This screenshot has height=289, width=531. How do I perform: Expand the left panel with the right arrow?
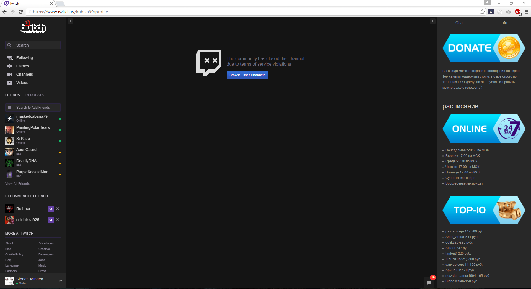[433, 21]
